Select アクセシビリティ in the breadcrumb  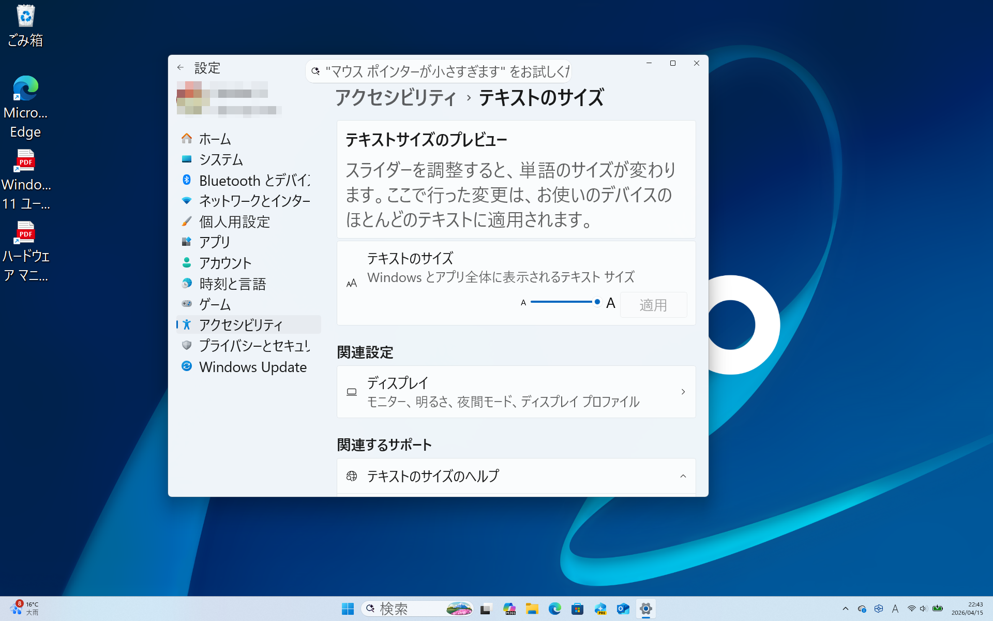(x=395, y=97)
